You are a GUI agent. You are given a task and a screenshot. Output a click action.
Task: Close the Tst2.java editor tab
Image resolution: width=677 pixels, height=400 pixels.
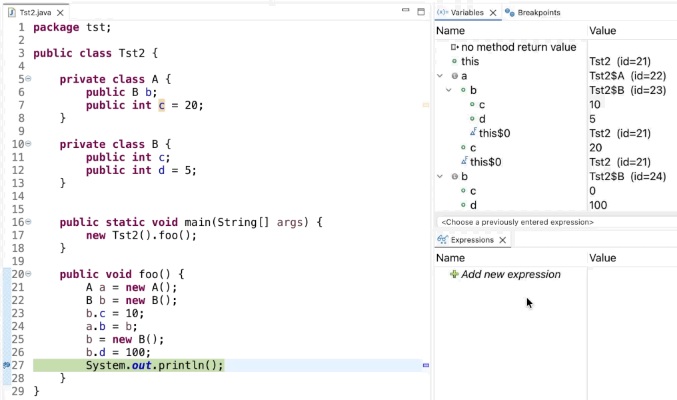click(x=61, y=13)
